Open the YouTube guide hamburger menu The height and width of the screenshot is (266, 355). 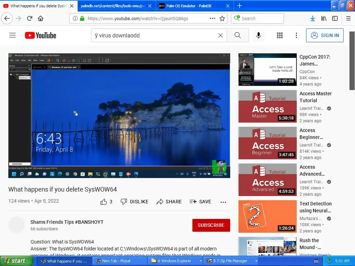12,35
